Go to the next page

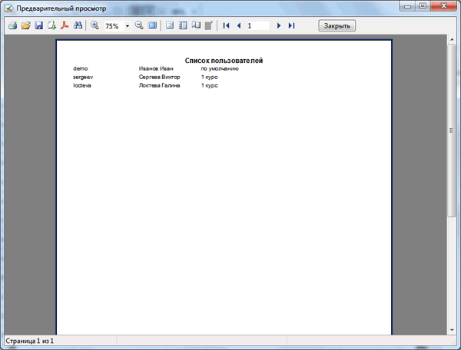click(x=279, y=26)
